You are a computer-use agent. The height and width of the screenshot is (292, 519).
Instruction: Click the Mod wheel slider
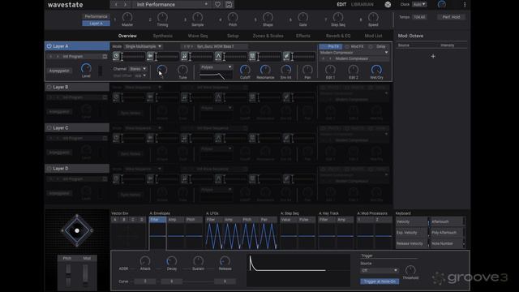click(x=86, y=275)
